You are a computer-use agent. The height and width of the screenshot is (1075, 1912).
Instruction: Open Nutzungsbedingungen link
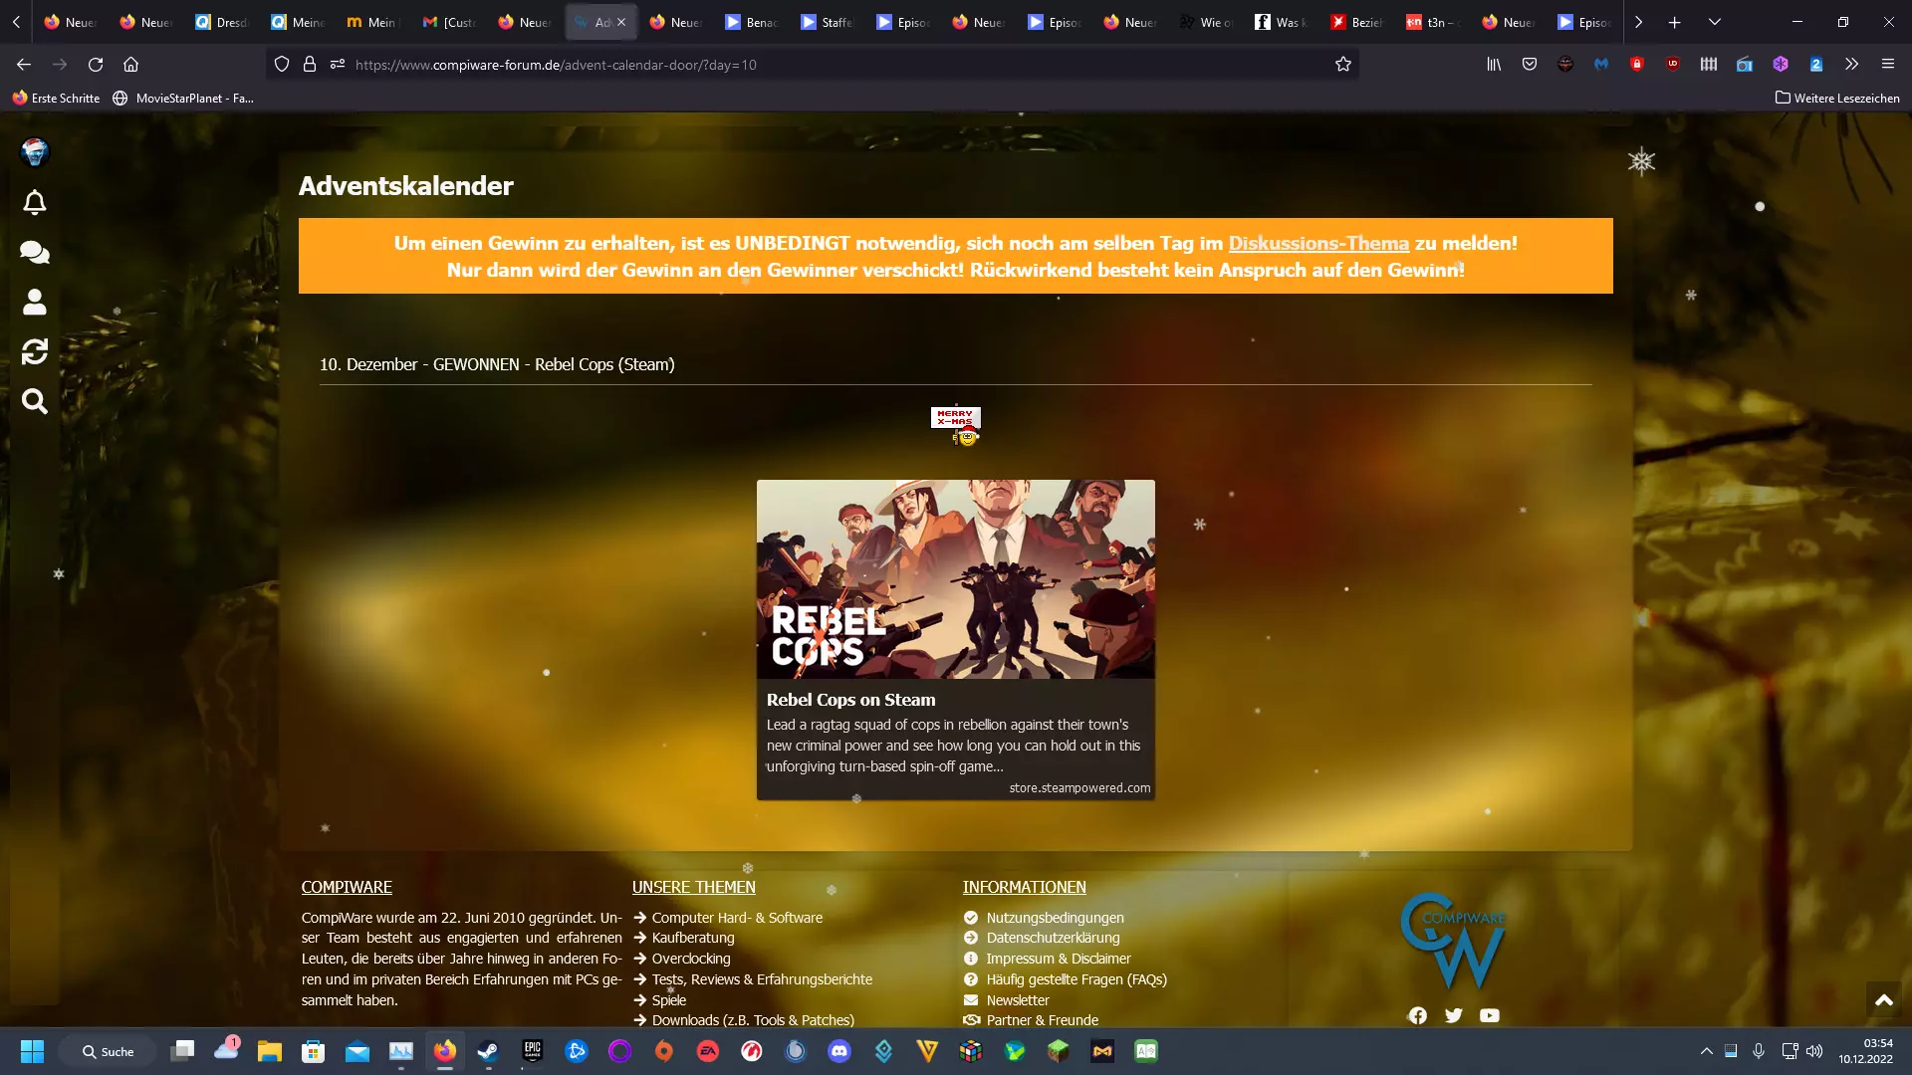[x=1055, y=918]
